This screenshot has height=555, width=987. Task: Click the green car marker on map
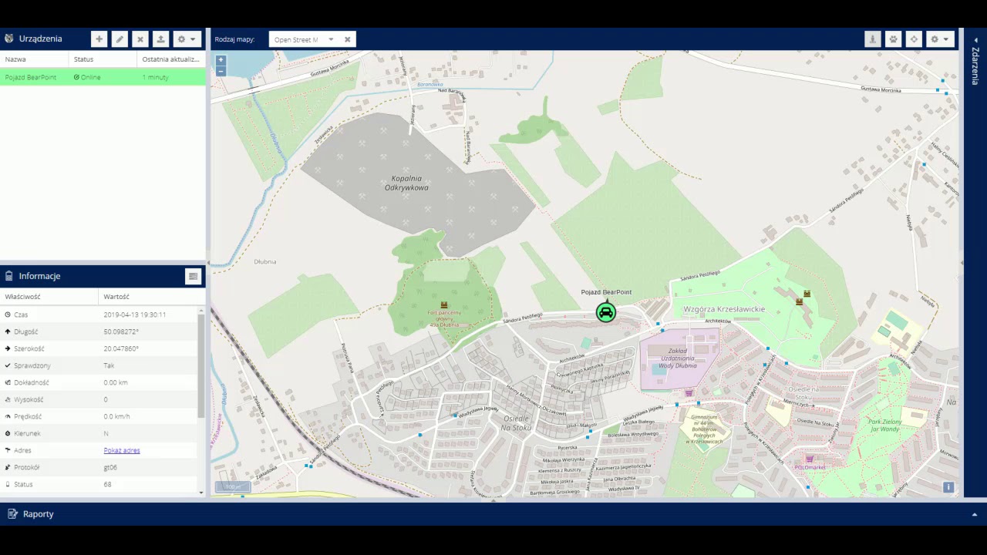point(606,312)
